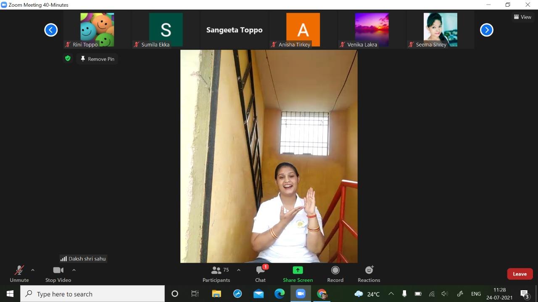Viewport: 538px width, 302px height.
Task: Expand audio options arrow next to Unmute
Action: [33, 270]
